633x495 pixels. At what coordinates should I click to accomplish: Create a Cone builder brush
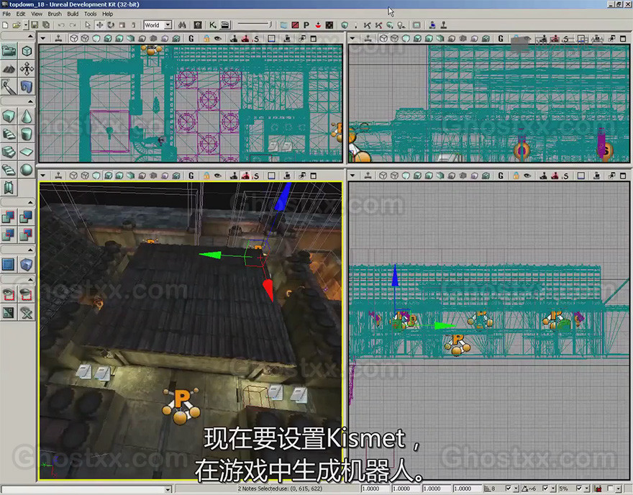pyautogui.click(x=27, y=117)
